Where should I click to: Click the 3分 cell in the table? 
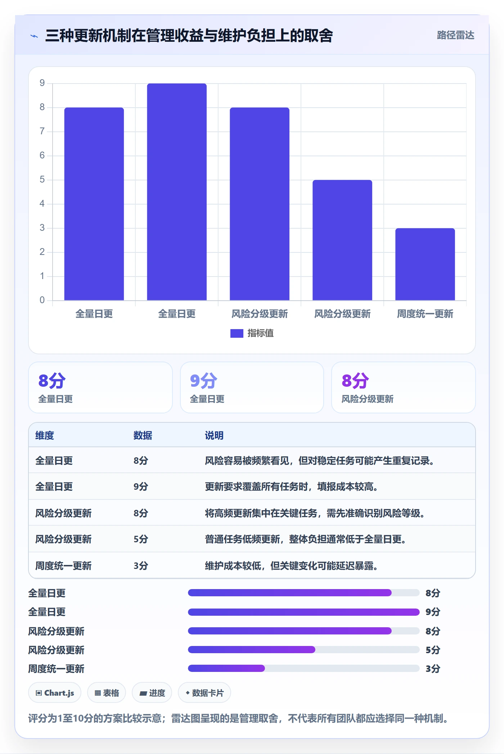141,566
